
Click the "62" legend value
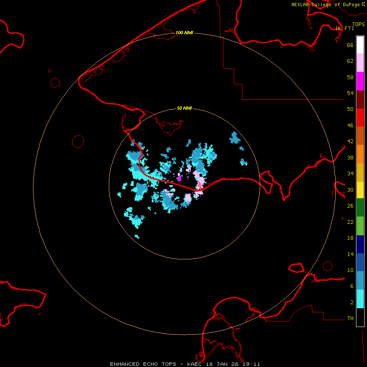coord(350,61)
